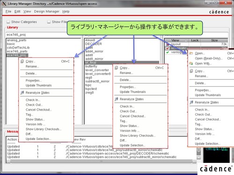Select the add8_mirror cell

pyautogui.click(x=94, y=59)
